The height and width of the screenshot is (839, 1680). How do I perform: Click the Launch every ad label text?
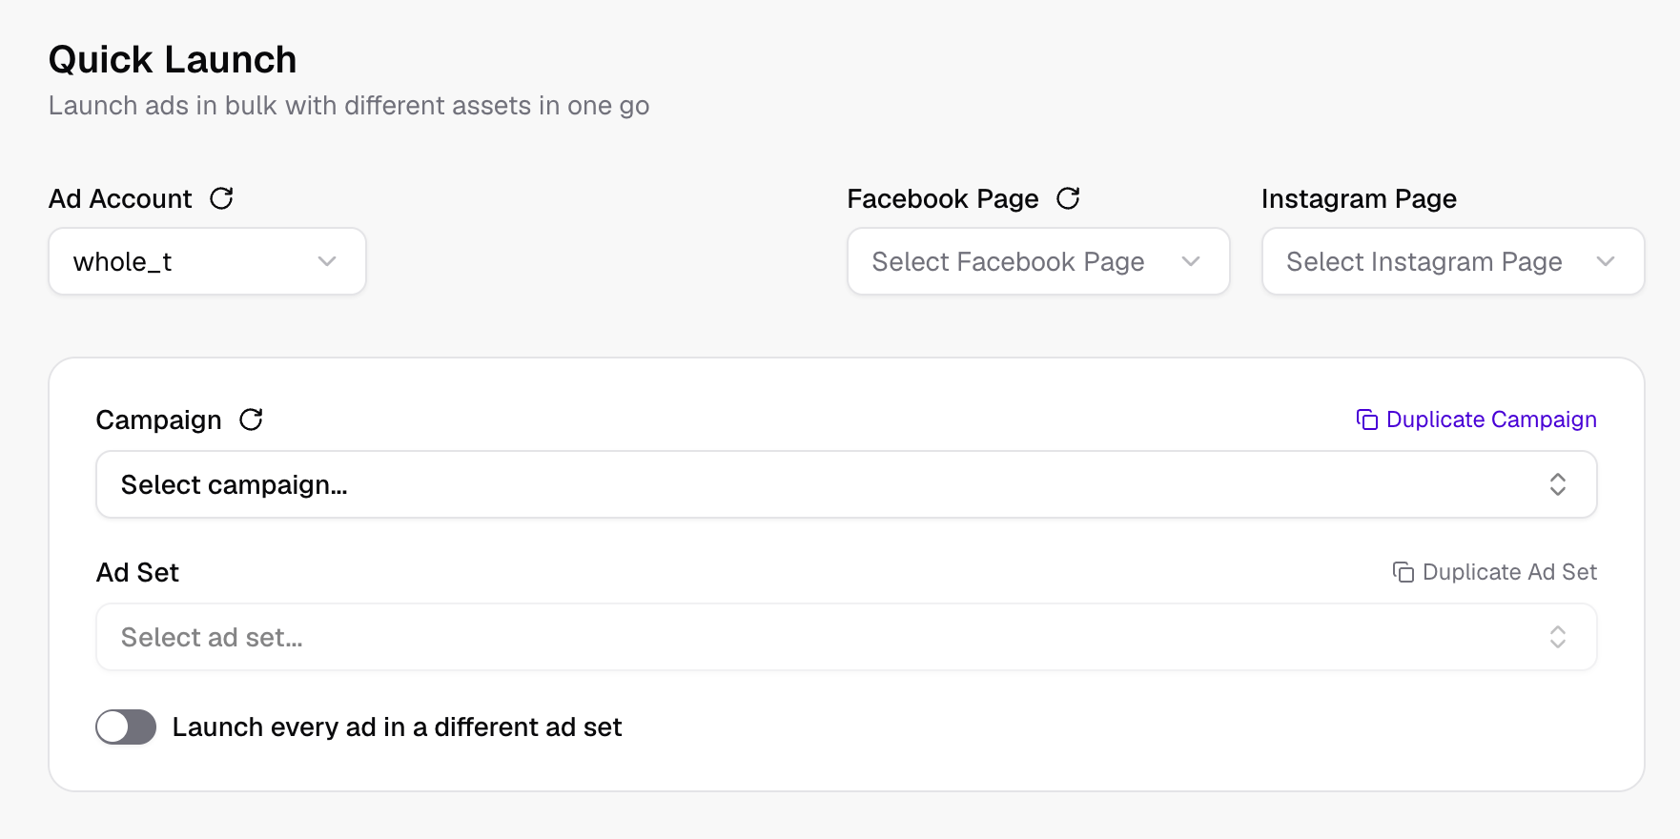[397, 727]
